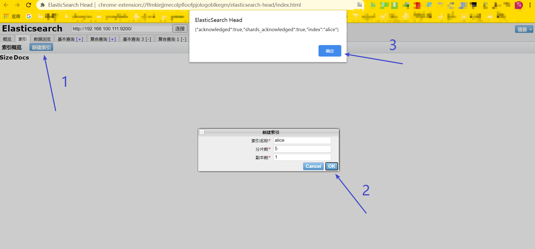The width and height of the screenshot is (535, 249).
Task: Add a new 复合查询 tab via [+]
Action: 112,39
